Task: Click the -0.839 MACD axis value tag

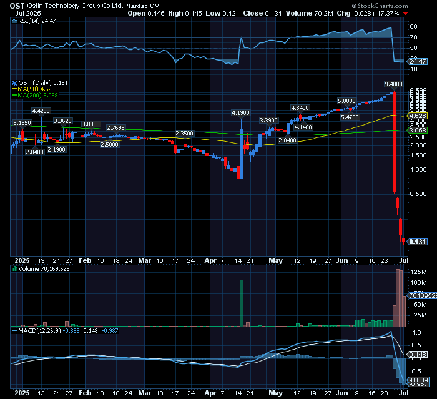Action: point(418,380)
